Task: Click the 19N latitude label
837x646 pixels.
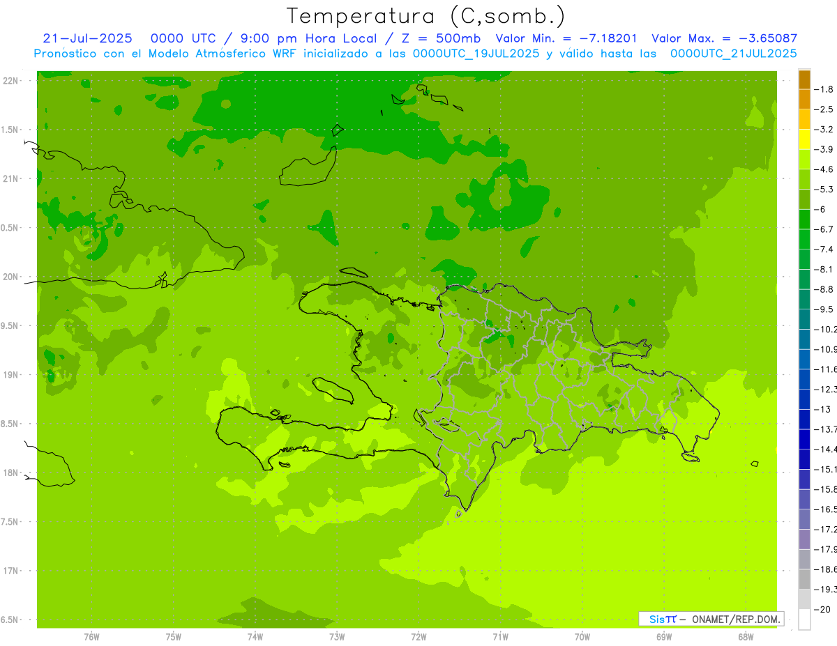Action: point(10,375)
